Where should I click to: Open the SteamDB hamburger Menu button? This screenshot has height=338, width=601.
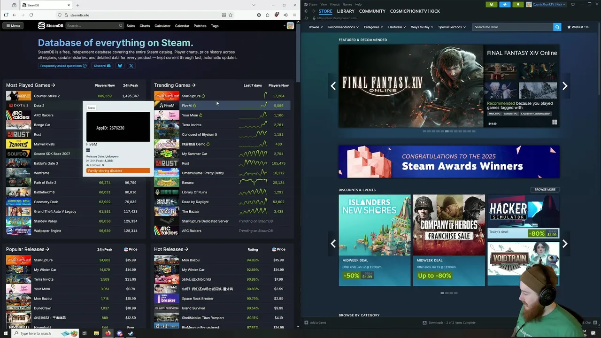(13, 26)
